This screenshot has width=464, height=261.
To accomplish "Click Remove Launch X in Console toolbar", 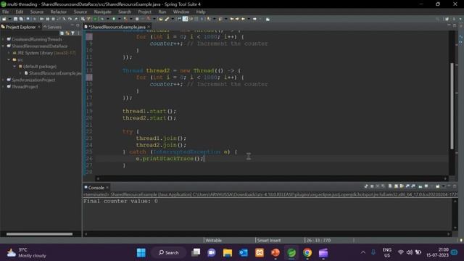I will [378, 186].
